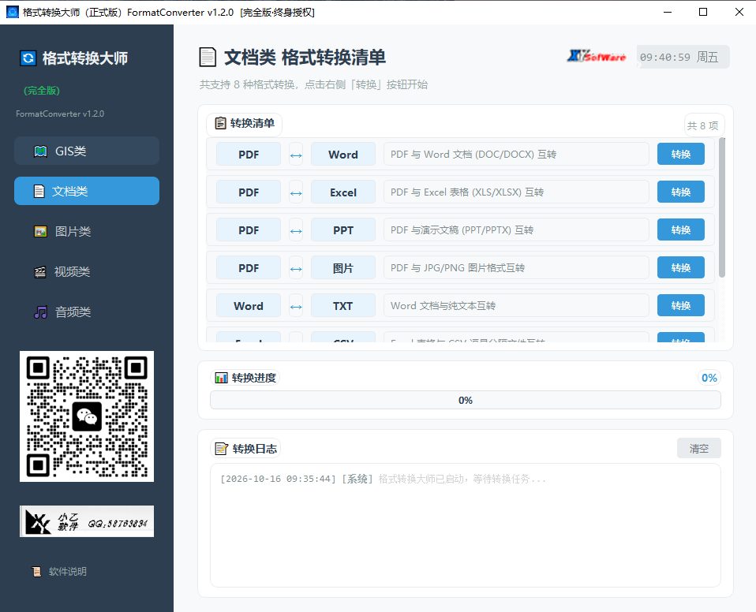This screenshot has width=756, height=612.
Task: Click the swap arrow between PDF and Word
Action: 296,155
